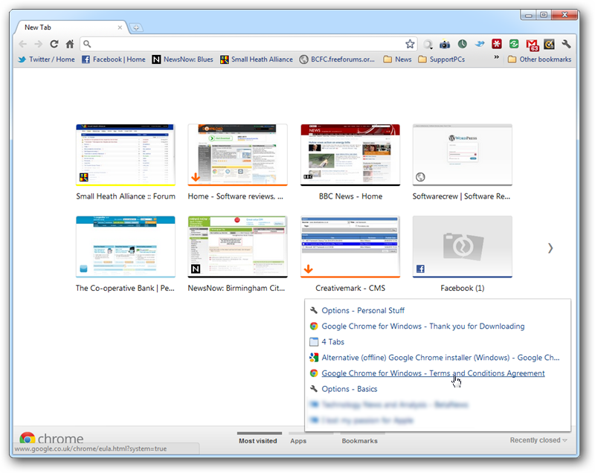This screenshot has width=595, height=473.
Task: Click the black checkmark extension icon
Action: (550, 44)
